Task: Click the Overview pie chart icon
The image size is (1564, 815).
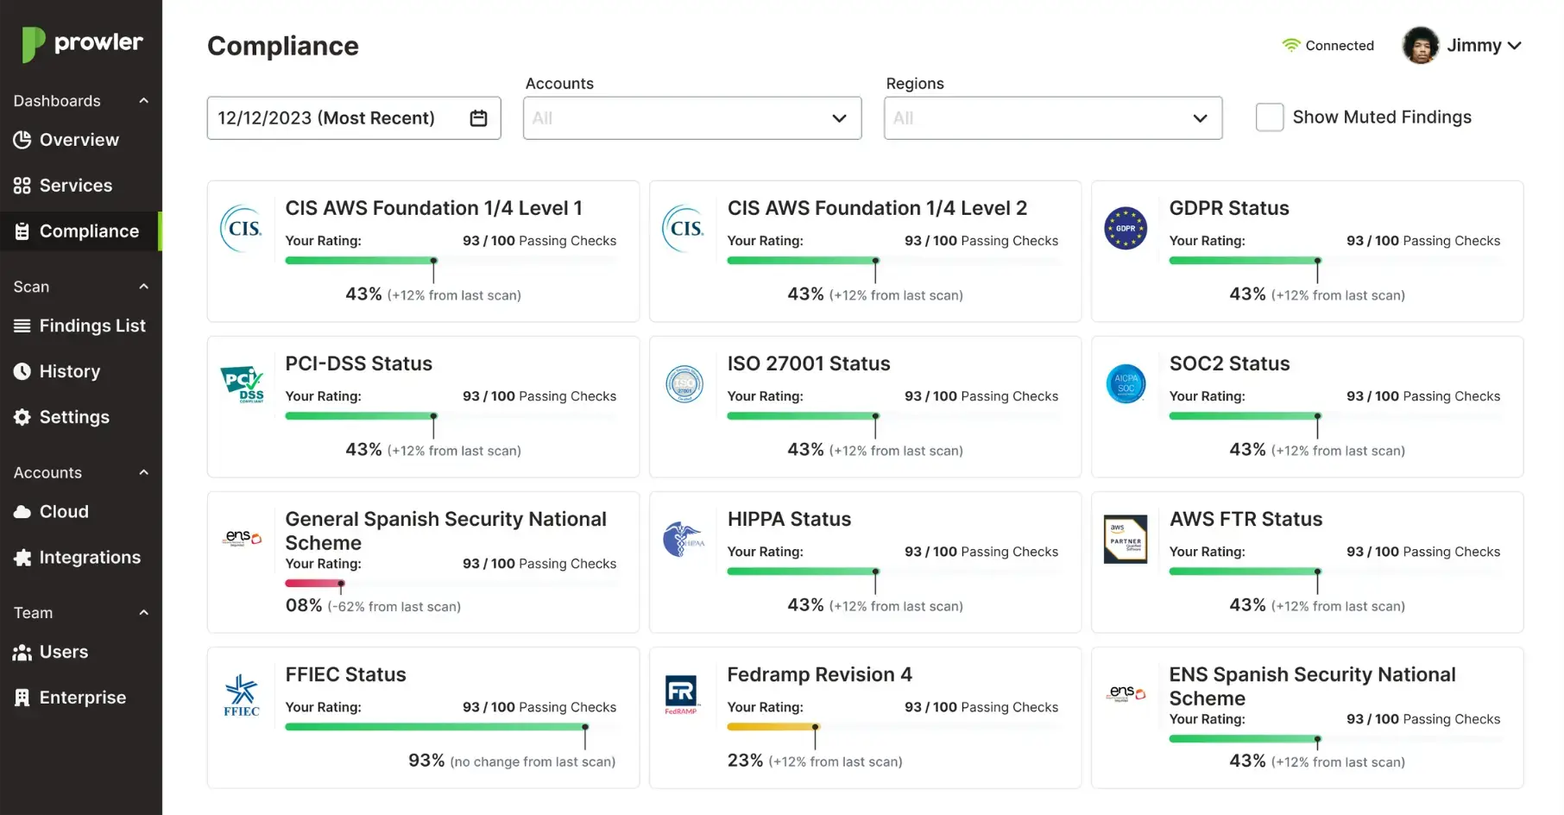Action: pos(22,140)
